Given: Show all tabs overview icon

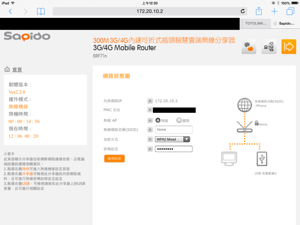Looking at the screenshot, I should 290,11.
